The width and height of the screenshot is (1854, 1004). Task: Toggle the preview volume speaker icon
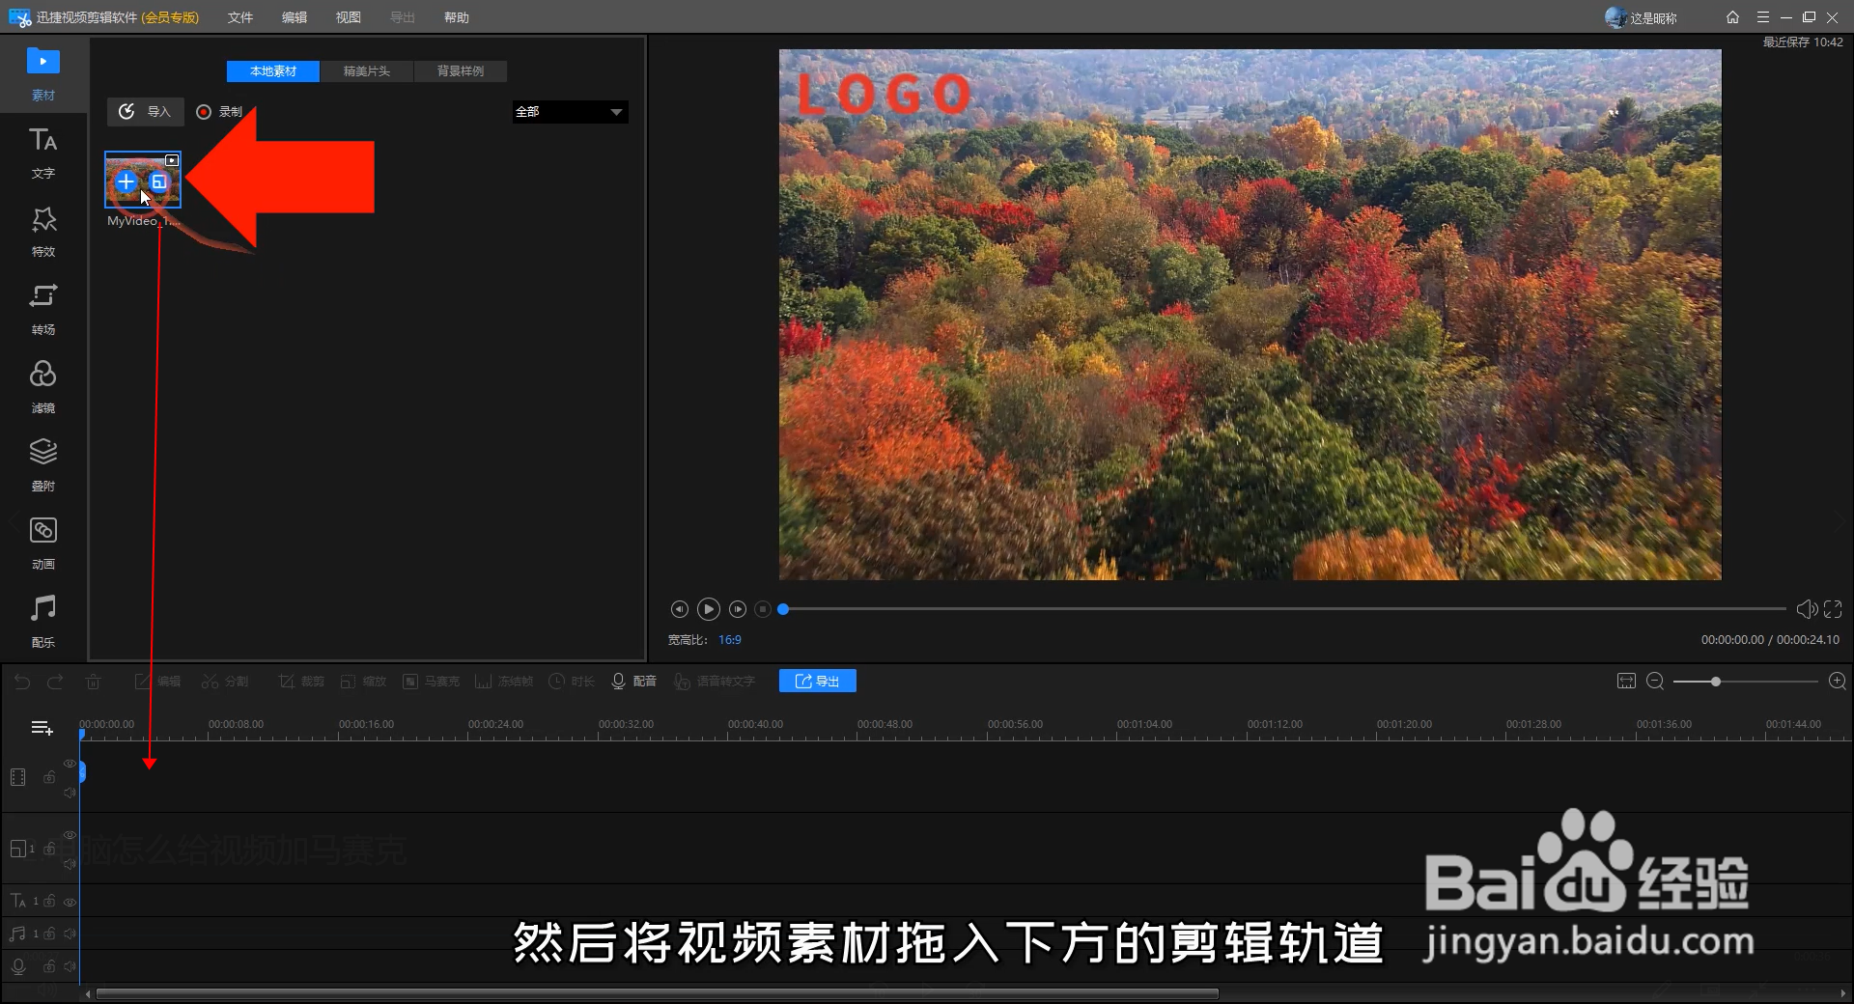click(1807, 609)
